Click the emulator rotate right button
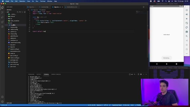 tap(187, 27)
